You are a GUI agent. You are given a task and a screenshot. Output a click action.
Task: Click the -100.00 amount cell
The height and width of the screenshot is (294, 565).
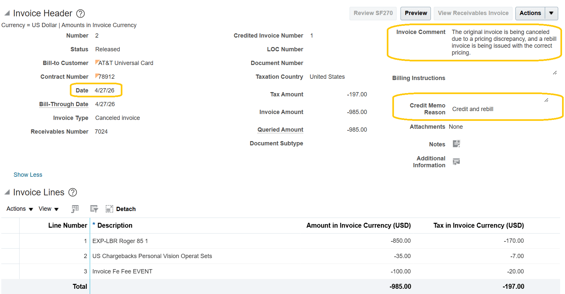click(400, 271)
